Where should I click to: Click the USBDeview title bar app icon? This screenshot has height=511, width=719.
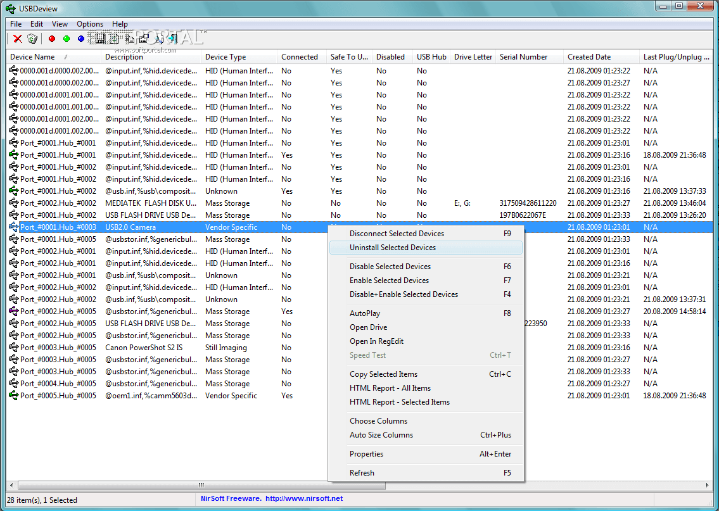pyautogui.click(x=10, y=8)
